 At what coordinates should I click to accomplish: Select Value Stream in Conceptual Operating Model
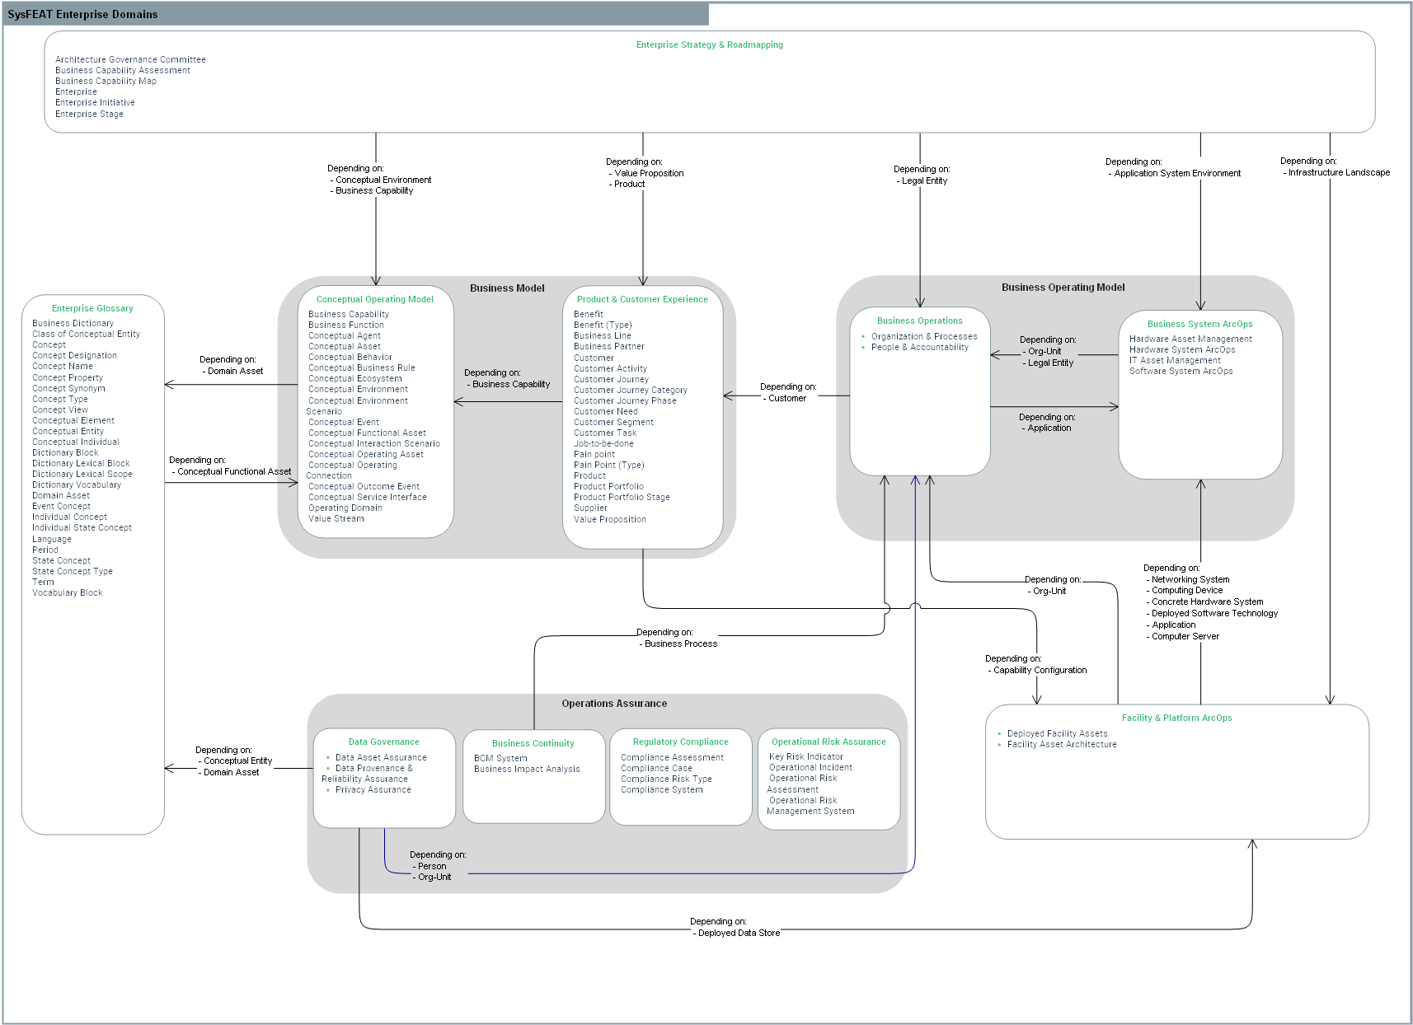(336, 518)
